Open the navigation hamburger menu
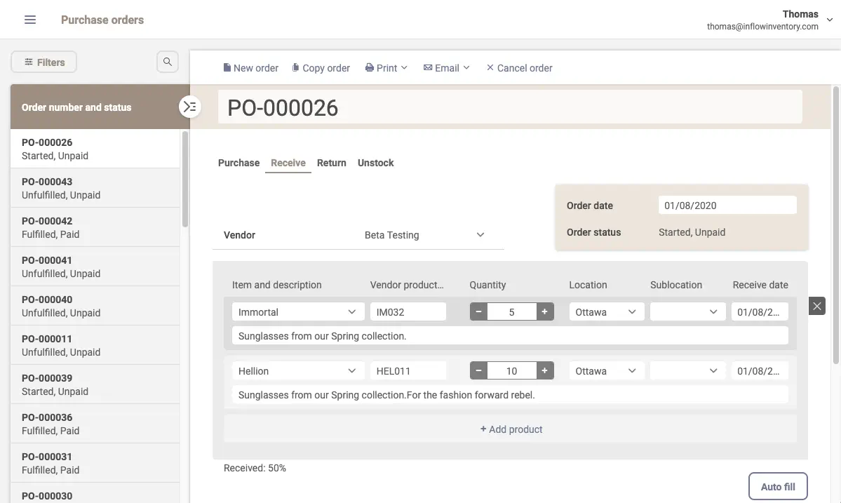This screenshot has width=841, height=503. click(29, 20)
